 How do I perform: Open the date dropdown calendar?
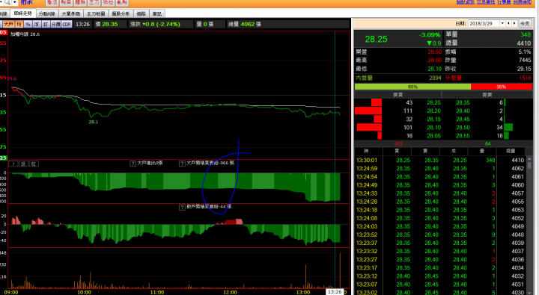(x=502, y=23)
